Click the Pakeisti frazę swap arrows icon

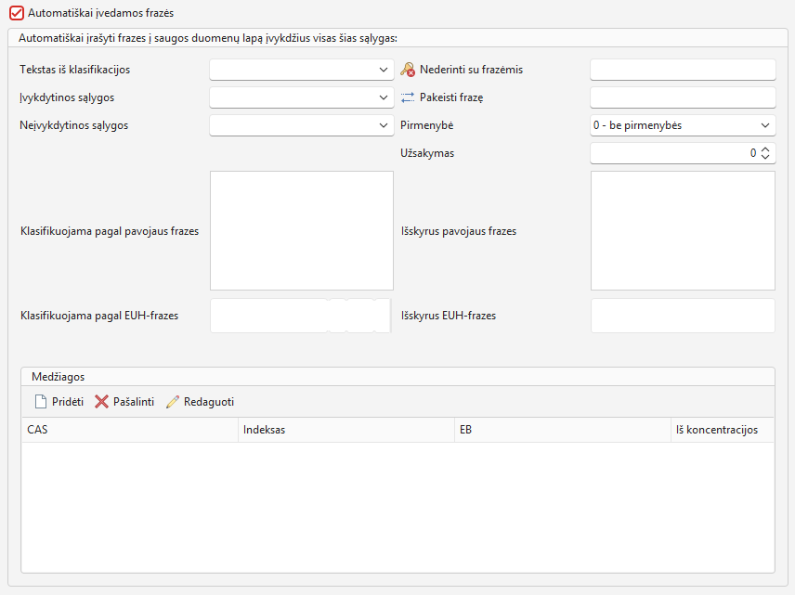pyautogui.click(x=408, y=97)
